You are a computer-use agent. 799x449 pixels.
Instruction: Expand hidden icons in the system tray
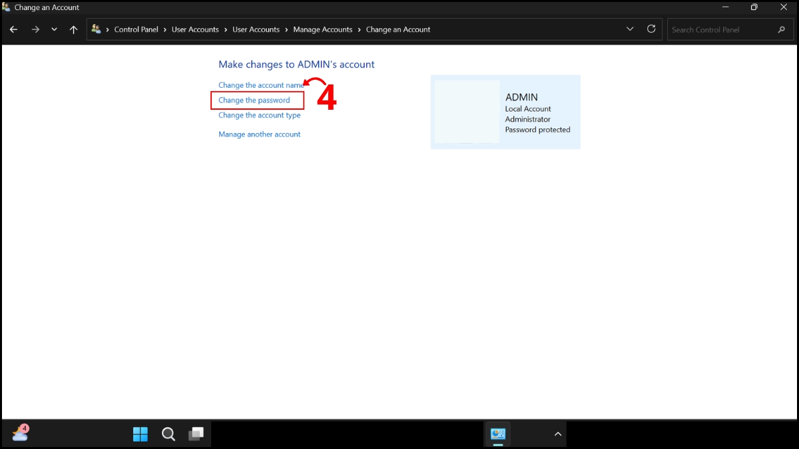pos(557,434)
